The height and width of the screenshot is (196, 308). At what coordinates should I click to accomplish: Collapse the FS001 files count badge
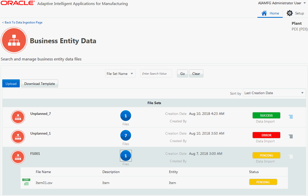click(x=126, y=156)
